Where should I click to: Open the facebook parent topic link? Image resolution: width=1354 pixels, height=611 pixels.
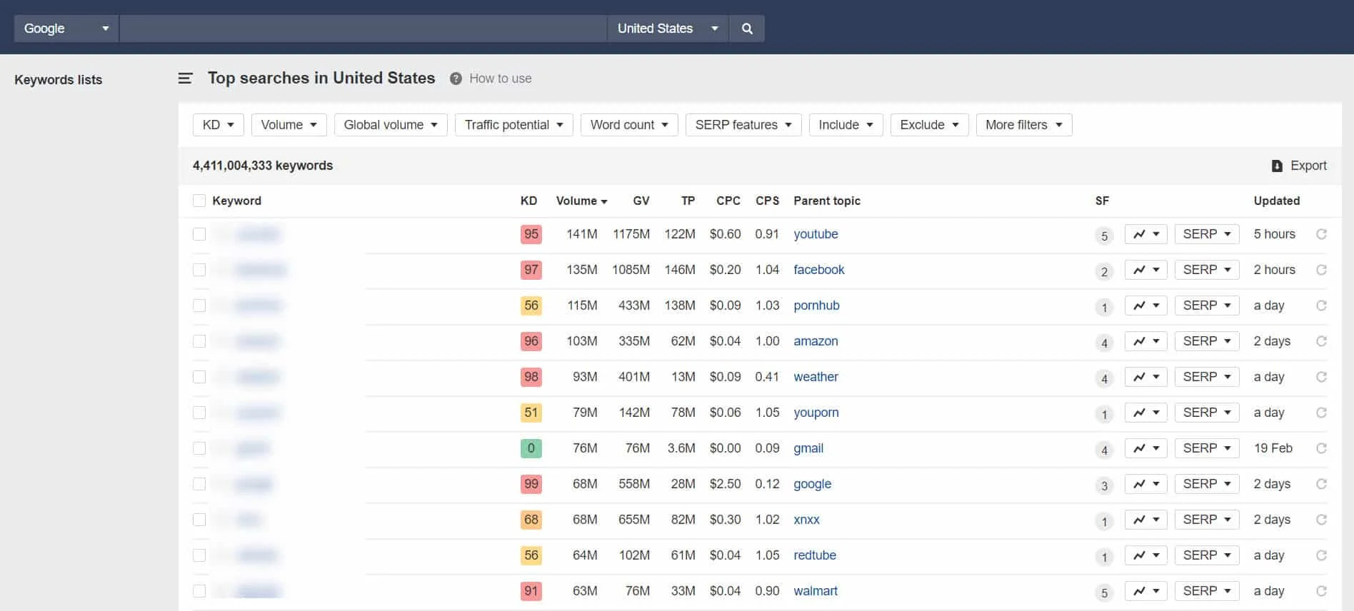[818, 270]
